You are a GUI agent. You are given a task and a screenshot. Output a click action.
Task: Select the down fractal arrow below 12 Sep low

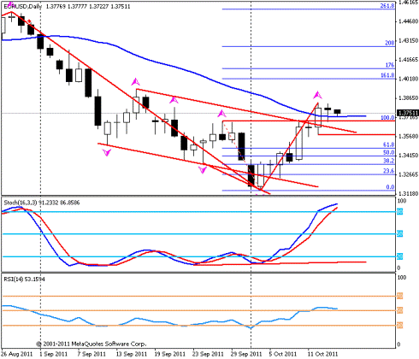(107, 153)
